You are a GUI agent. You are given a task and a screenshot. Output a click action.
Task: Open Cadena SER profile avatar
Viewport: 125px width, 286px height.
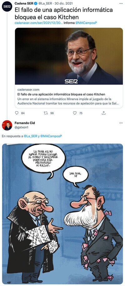pos(7,6)
